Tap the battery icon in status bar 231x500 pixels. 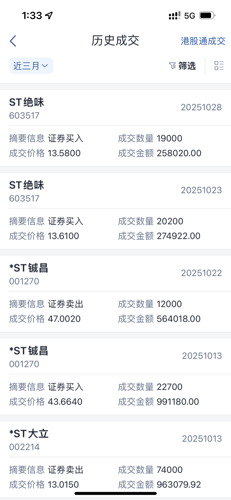click(x=207, y=15)
